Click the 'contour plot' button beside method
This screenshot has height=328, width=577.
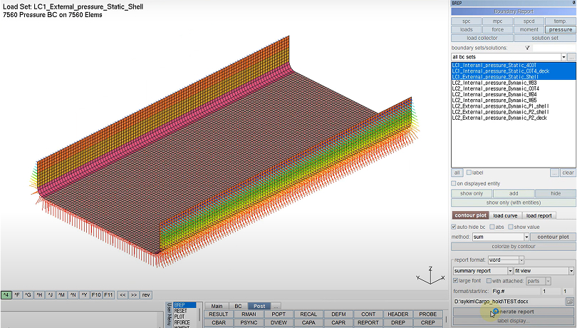553,237
